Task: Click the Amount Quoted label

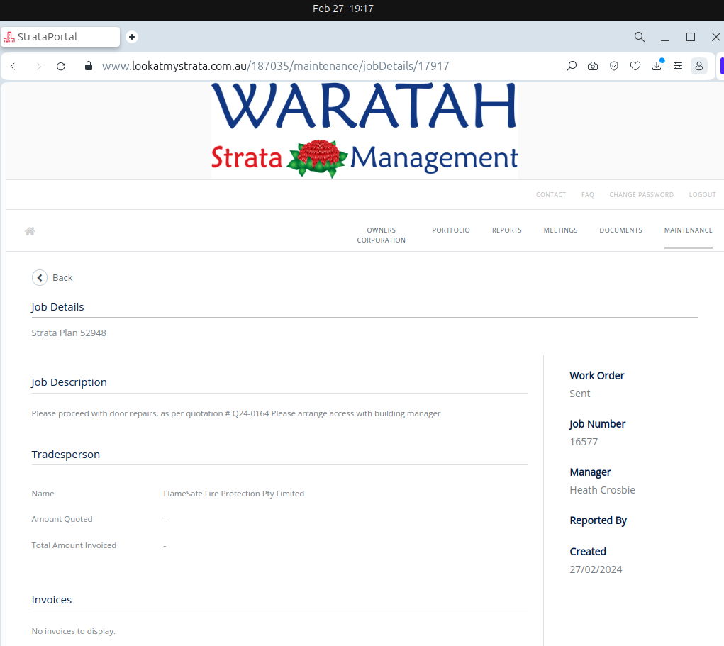Action: 62,519
